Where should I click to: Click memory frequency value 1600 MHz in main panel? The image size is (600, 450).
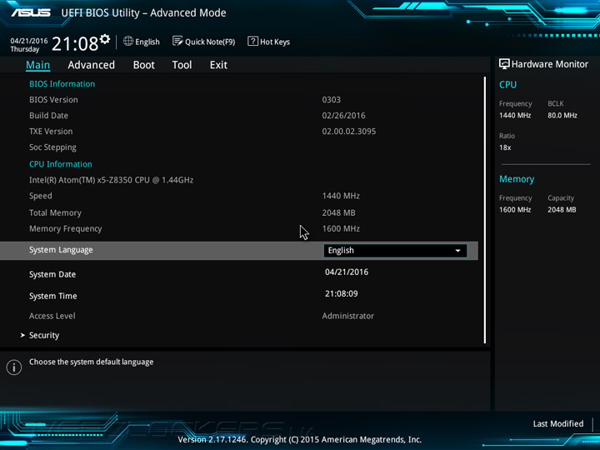341,229
